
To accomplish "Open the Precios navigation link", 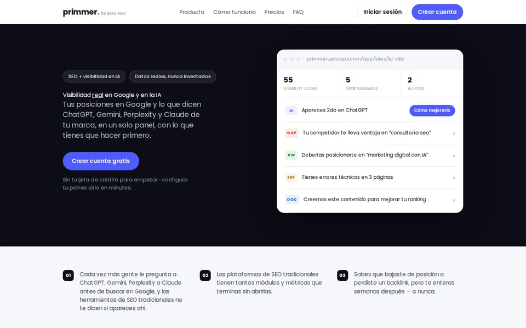I will coord(274,12).
